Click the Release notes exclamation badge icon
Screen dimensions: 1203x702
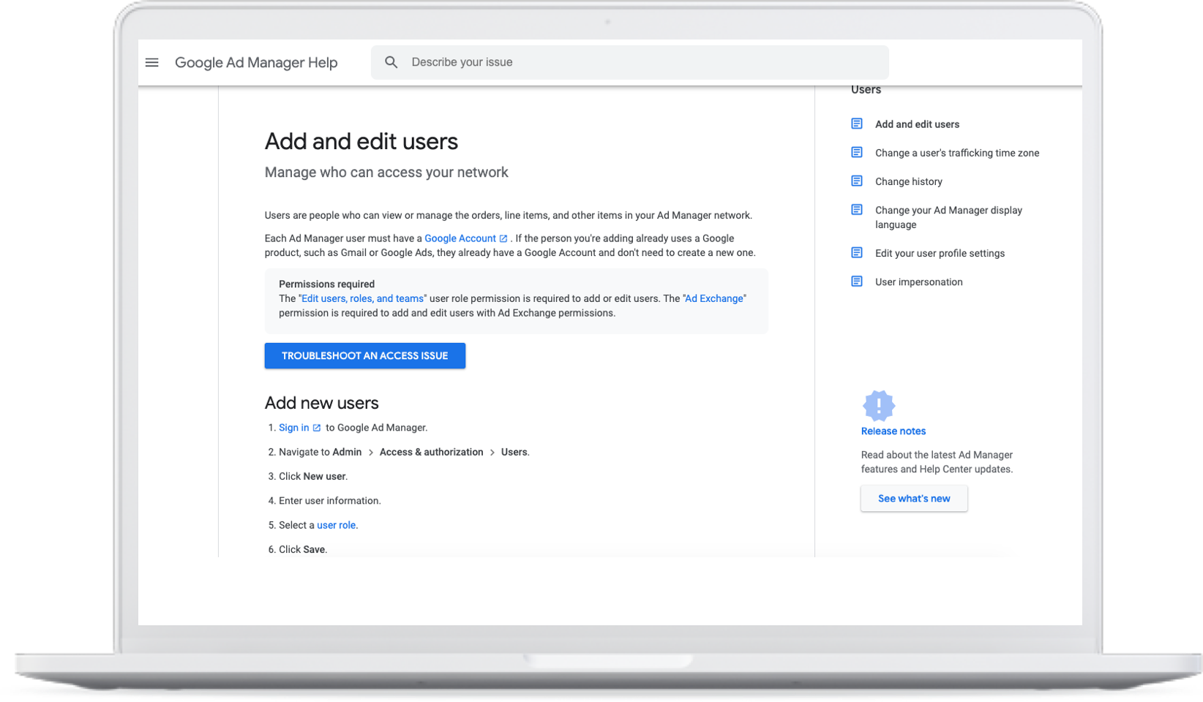[x=879, y=405]
